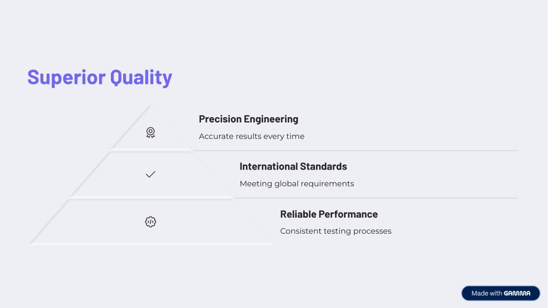The image size is (548, 308).
Task: Click the gear code icon
Action: coord(151,222)
